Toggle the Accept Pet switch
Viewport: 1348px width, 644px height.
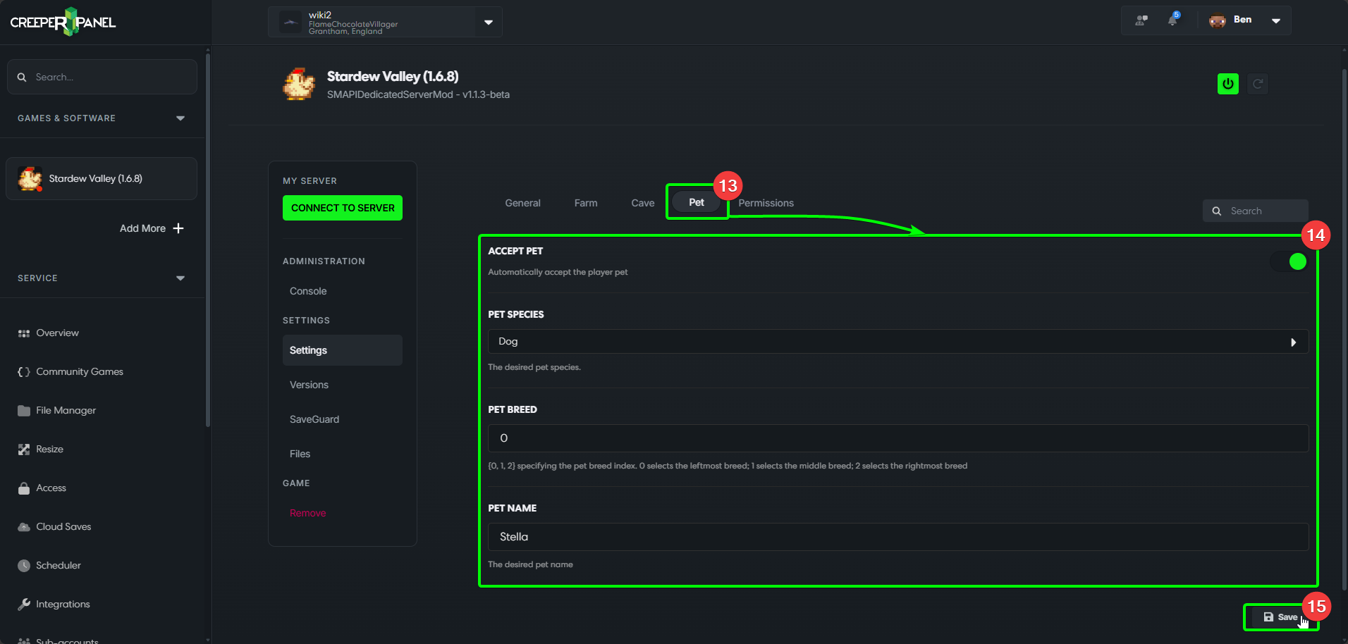pos(1289,262)
